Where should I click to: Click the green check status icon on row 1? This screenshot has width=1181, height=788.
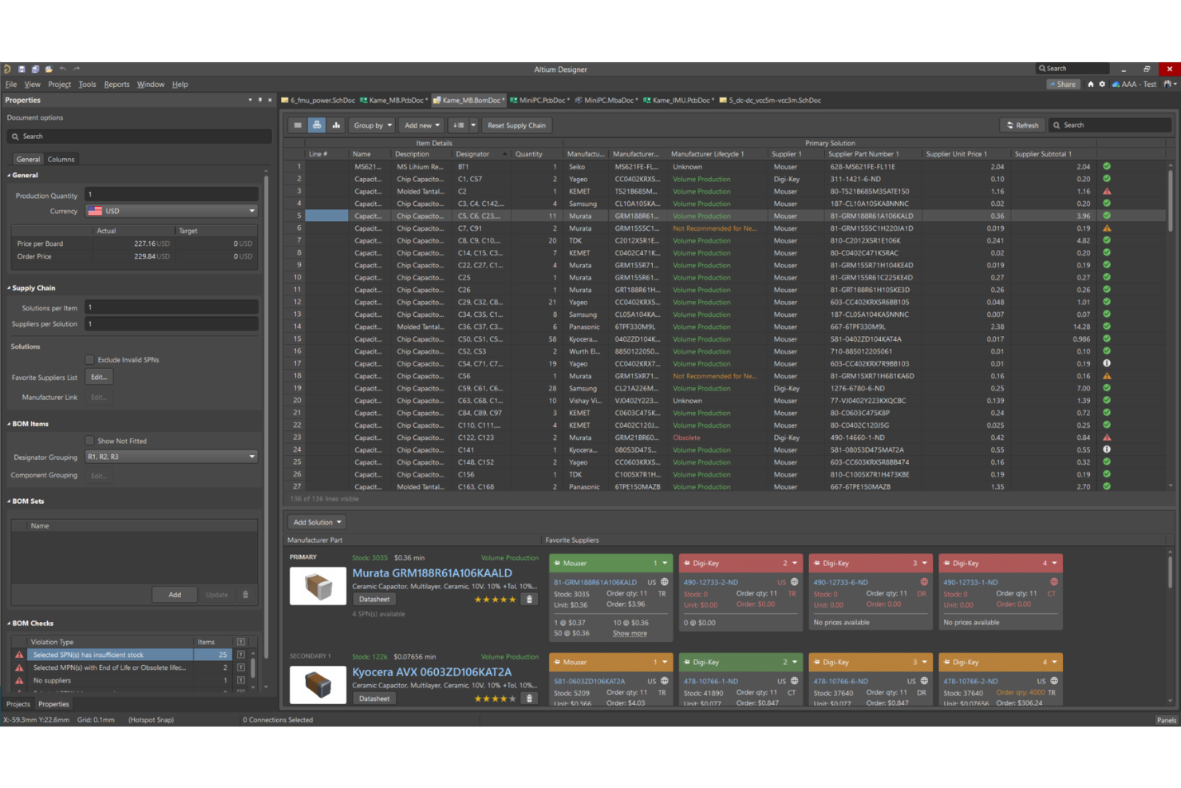(x=1107, y=167)
